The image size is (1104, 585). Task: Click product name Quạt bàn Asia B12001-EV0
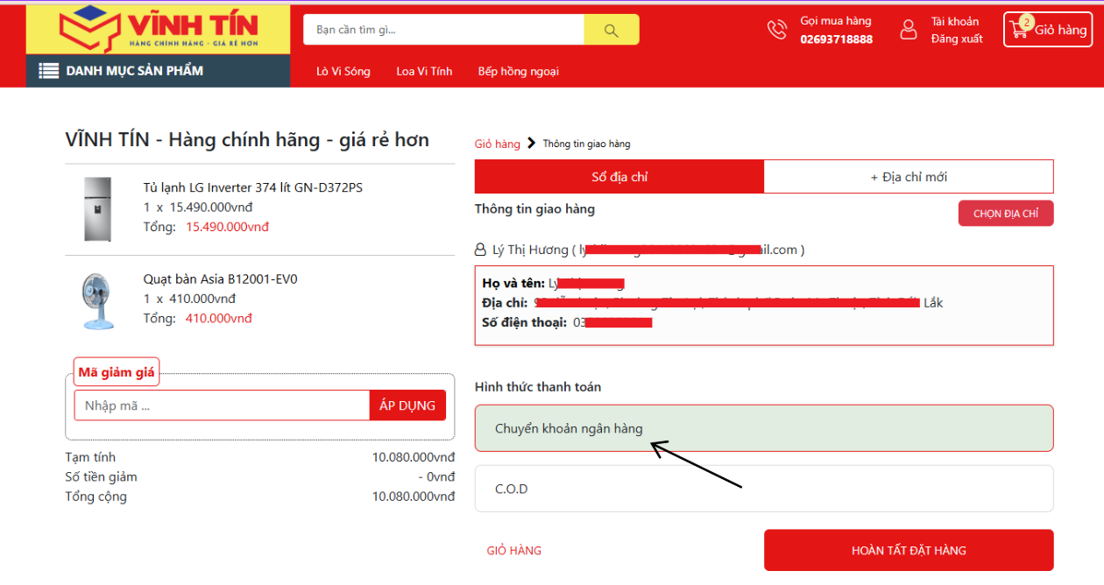(x=221, y=279)
